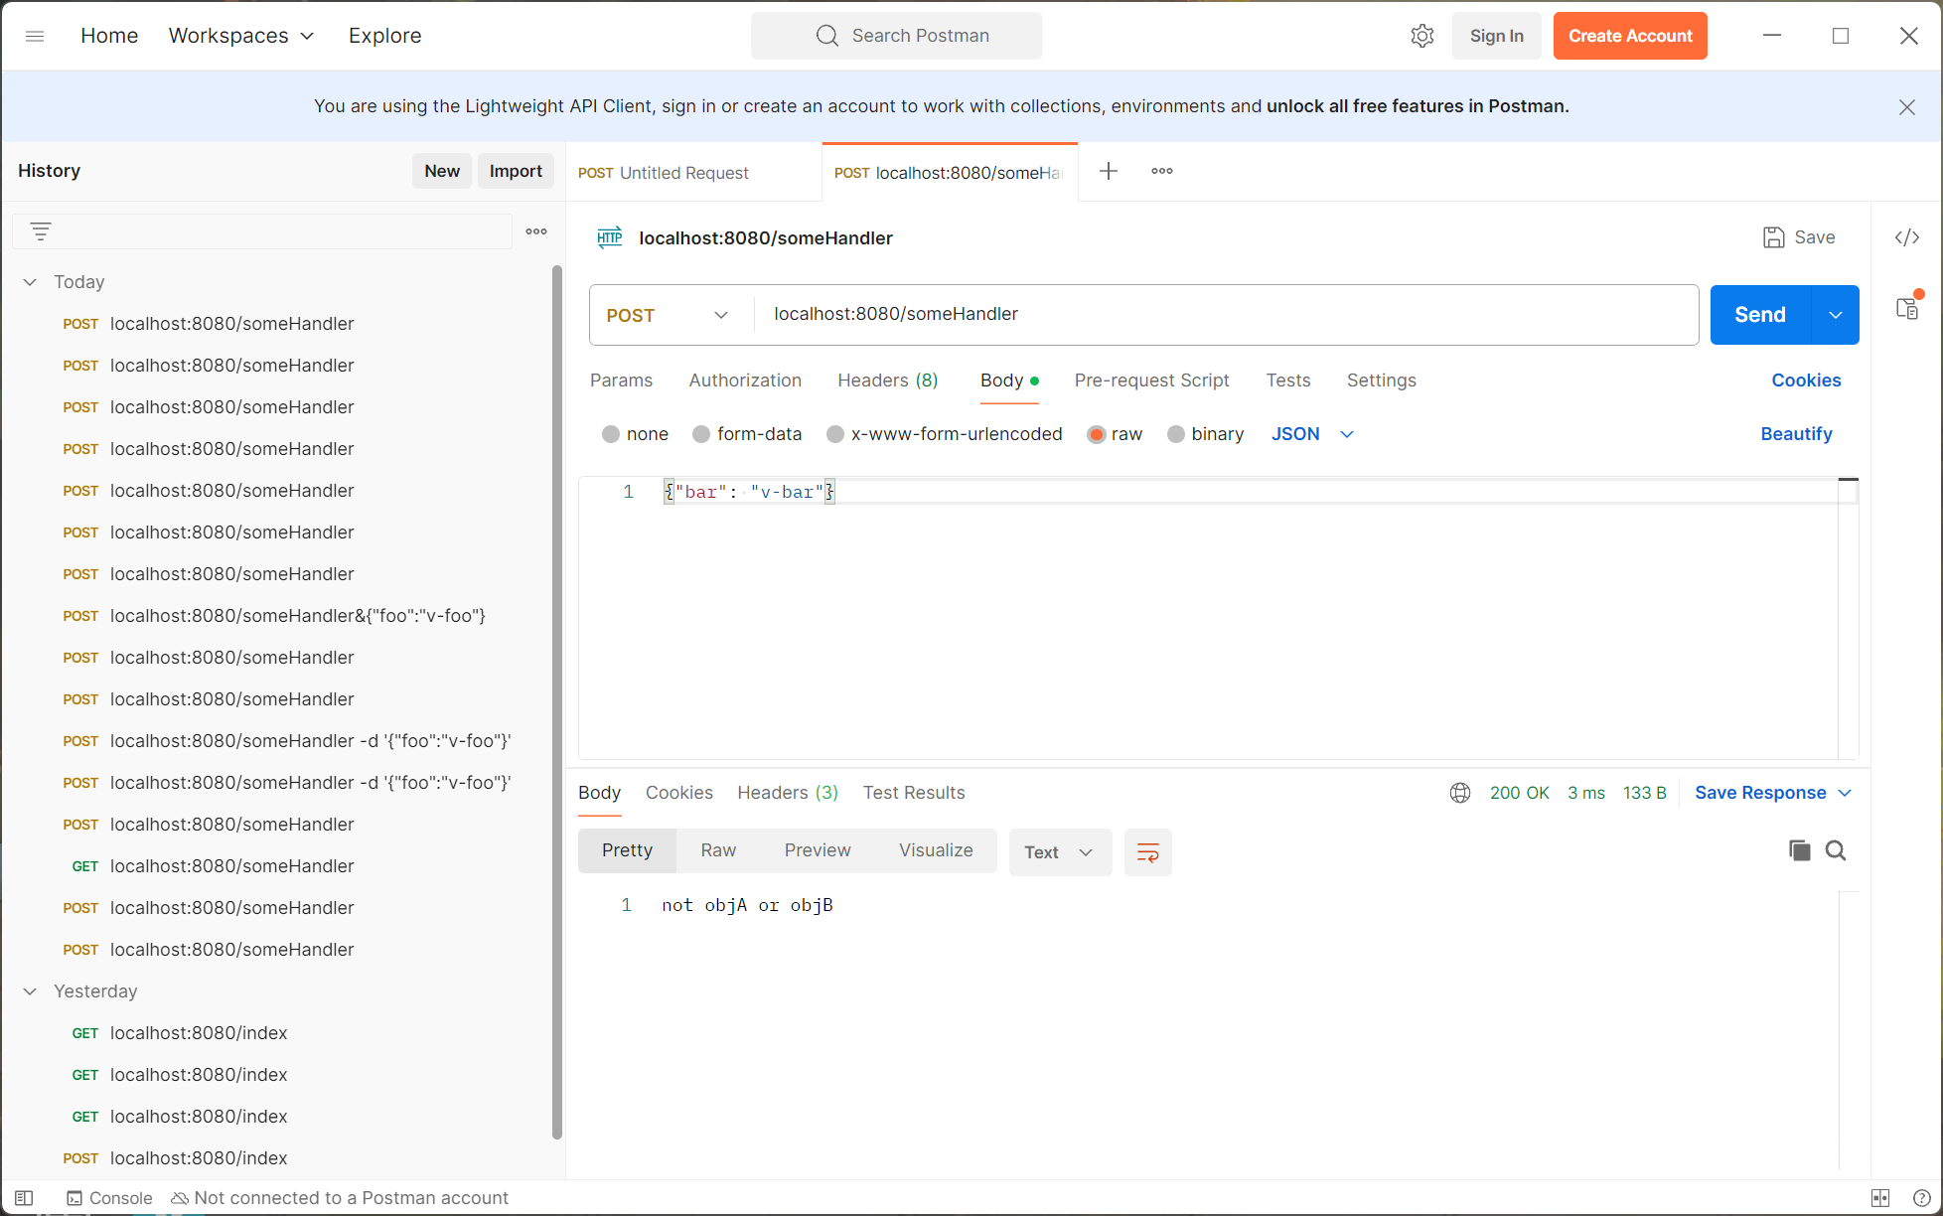Open the Send button dropdown arrow
This screenshot has height=1216, width=1943.
tap(1836, 315)
